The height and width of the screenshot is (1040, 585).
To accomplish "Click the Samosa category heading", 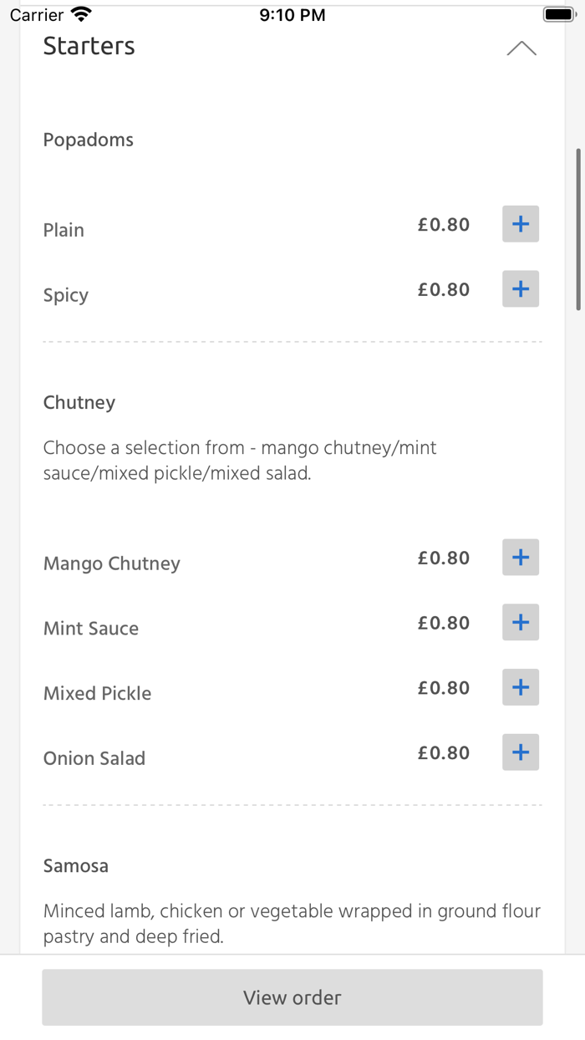I will point(76,865).
